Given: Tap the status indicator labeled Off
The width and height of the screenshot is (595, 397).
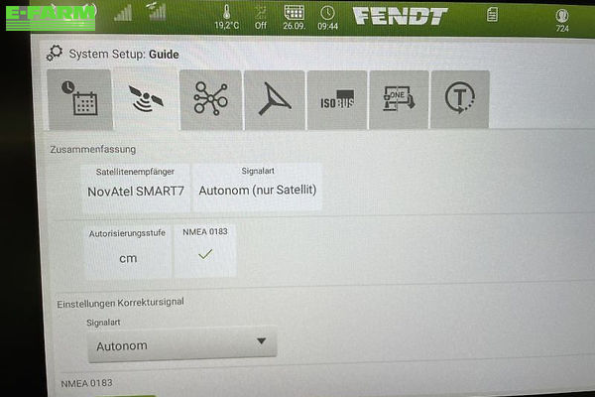Looking at the screenshot, I should coord(261,18).
